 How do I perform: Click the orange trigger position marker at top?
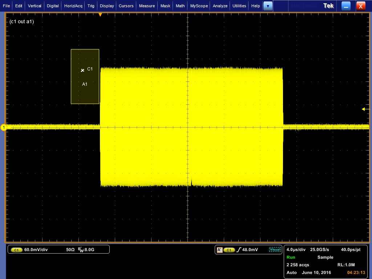click(101, 15)
